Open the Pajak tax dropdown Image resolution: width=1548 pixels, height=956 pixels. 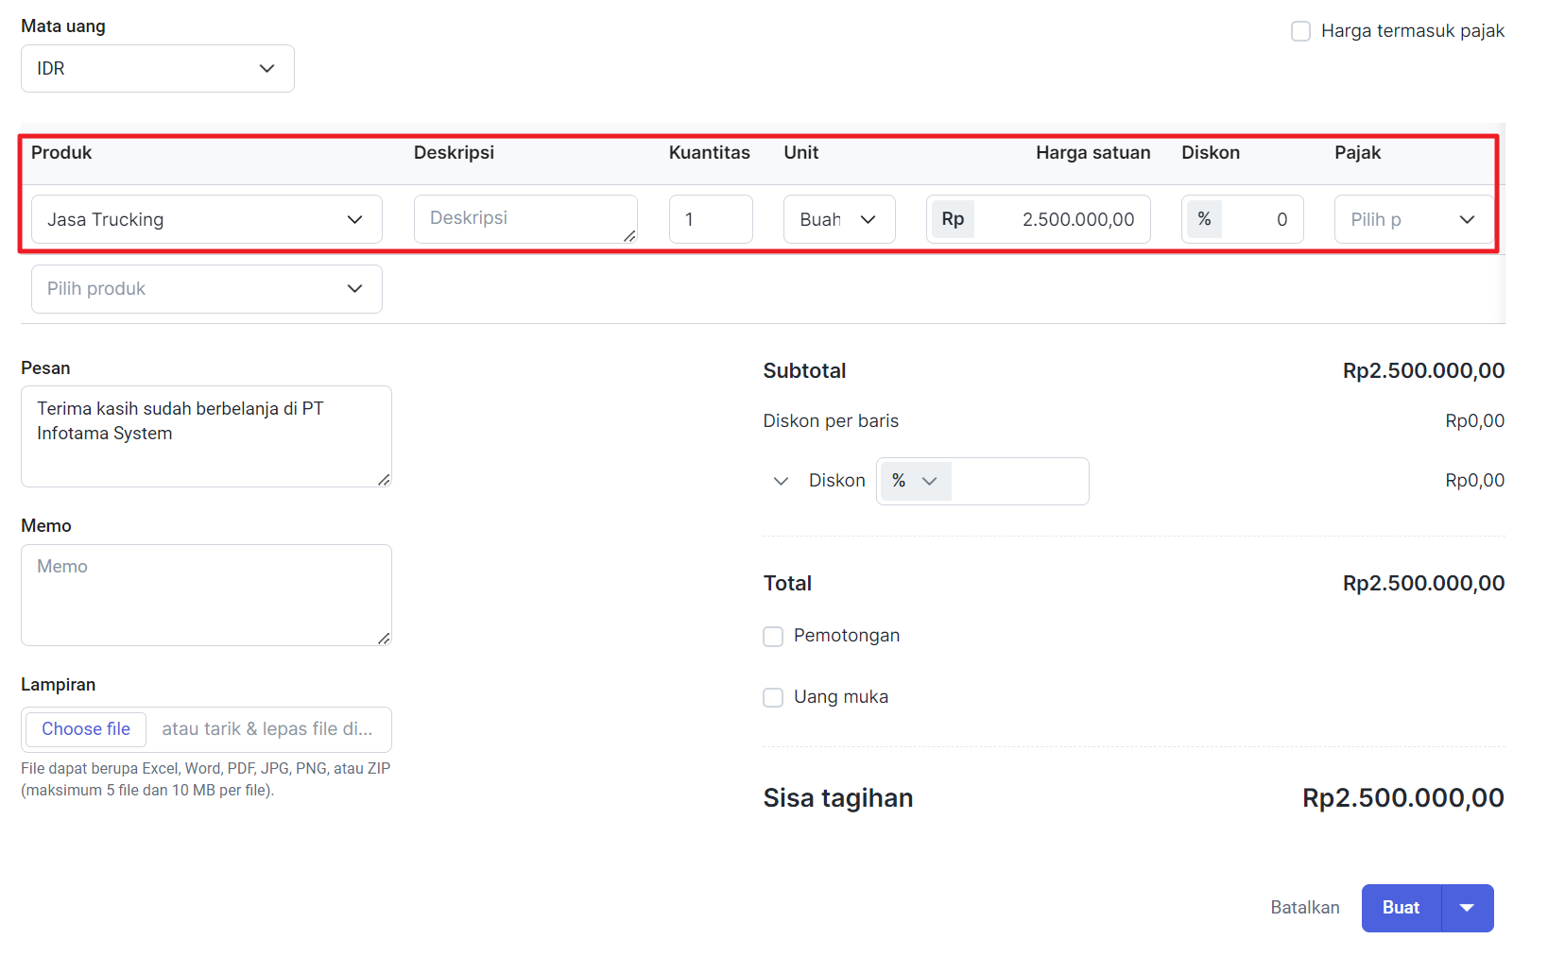[1413, 220]
